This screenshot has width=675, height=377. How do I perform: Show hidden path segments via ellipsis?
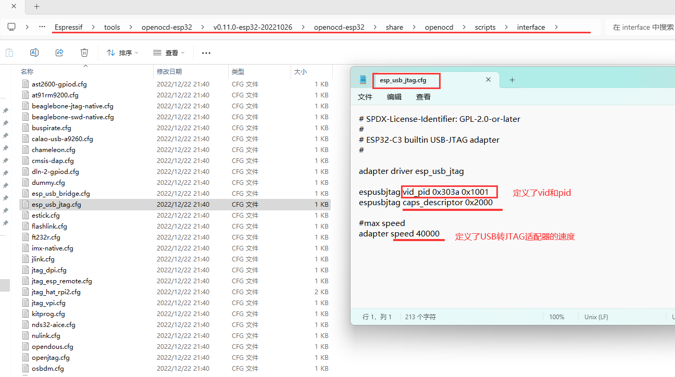(43, 27)
